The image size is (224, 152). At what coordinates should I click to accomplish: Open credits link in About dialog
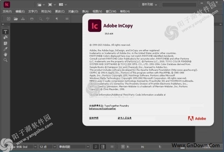tap(124, 118)
